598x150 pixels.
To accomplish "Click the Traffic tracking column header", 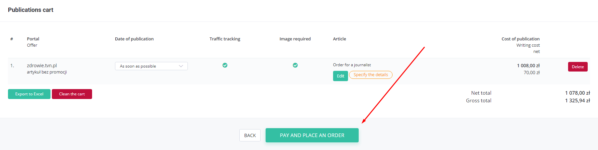I will pos(225,39).
